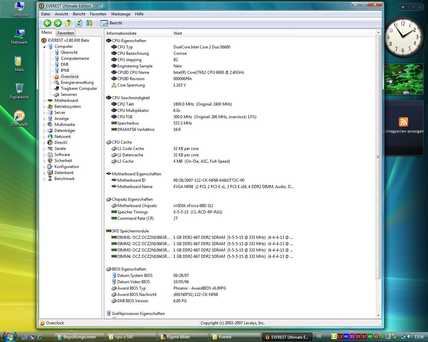Click the DirectX icon in the tree
This screenshot has height=342, width=428.
(x=50, y=143)
